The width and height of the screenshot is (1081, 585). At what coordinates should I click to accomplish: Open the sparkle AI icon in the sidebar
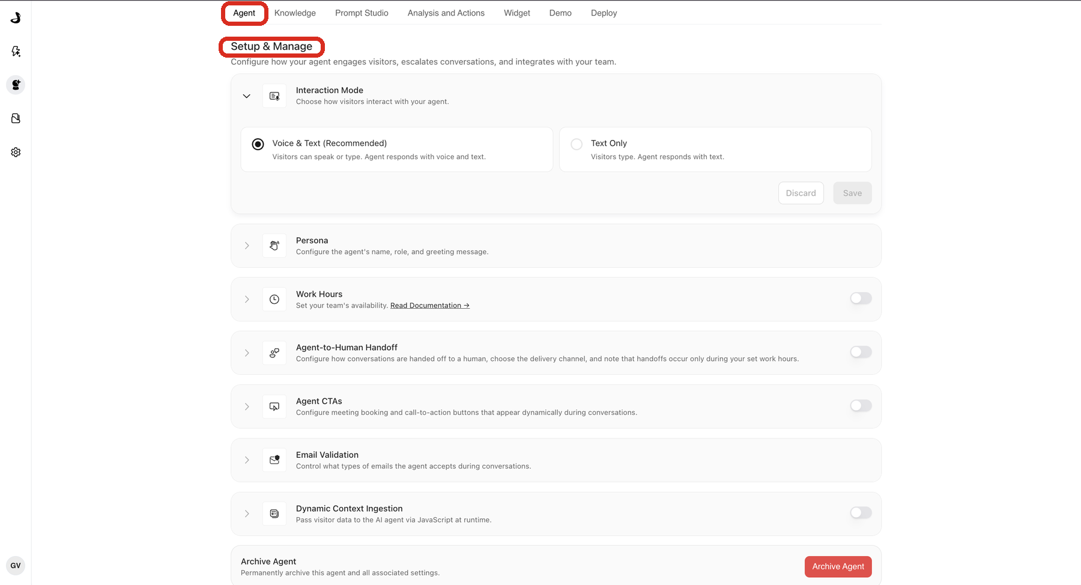tap(16, 51)
